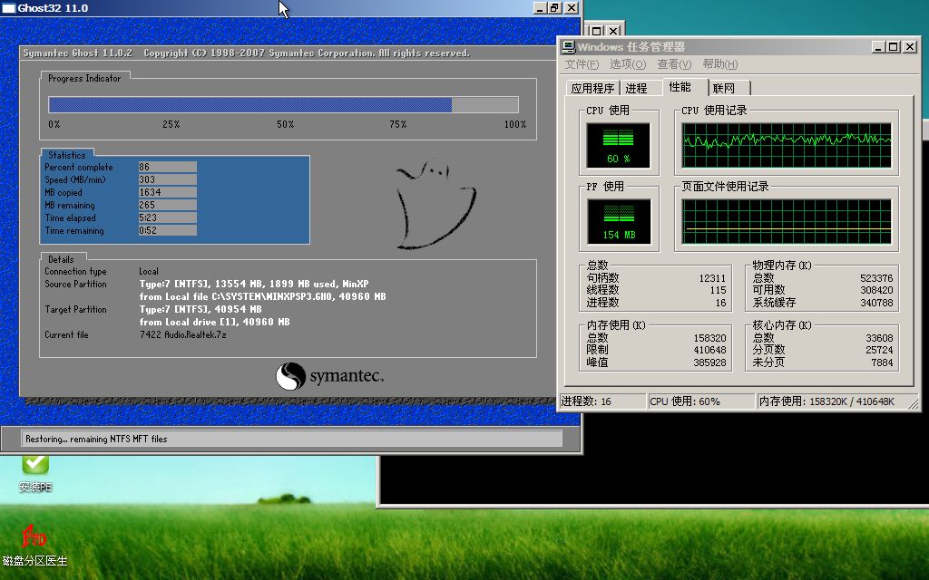
Task: Switch to the 进程 tab
Action: tap(636, 88)
